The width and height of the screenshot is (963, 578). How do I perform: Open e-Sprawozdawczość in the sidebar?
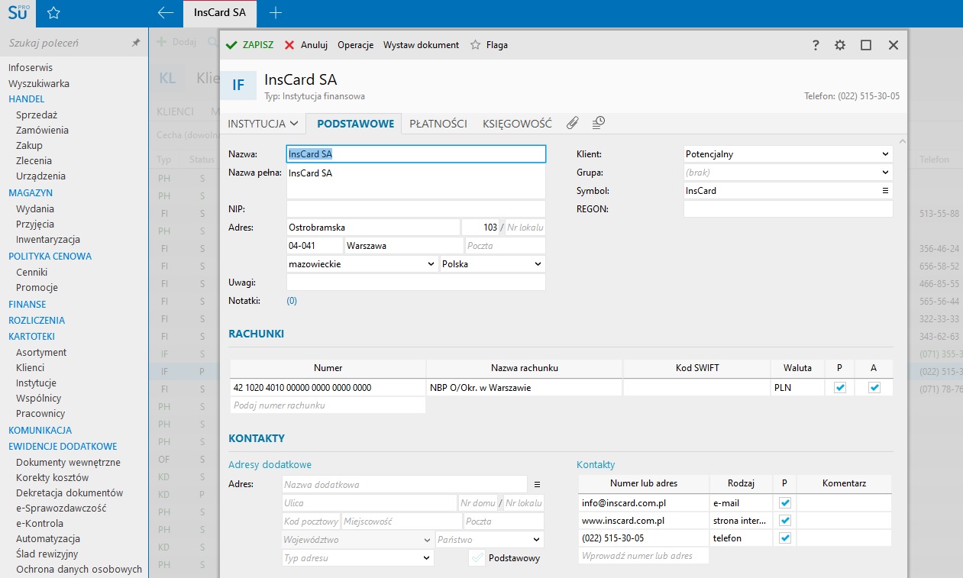[61, 509]
